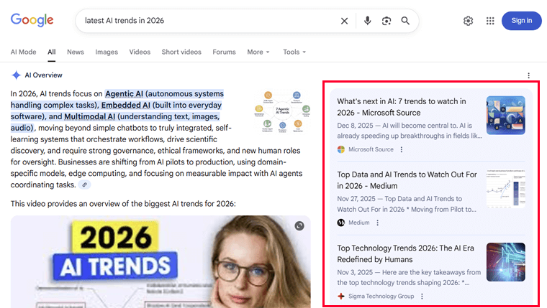Click the AI Overview sparkle icon
This screenshot has width=547, height=308.
coord(16,75)
